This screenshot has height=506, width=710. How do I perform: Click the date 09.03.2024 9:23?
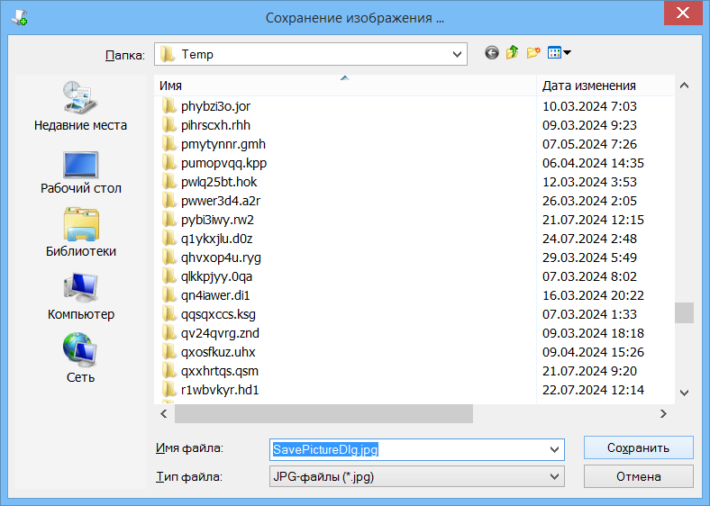(x=589, y=125)
